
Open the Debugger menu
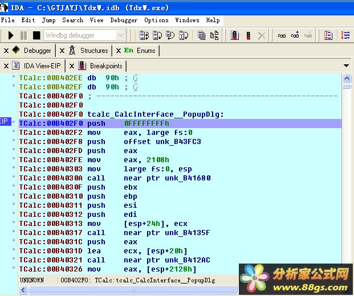(124, 20)
